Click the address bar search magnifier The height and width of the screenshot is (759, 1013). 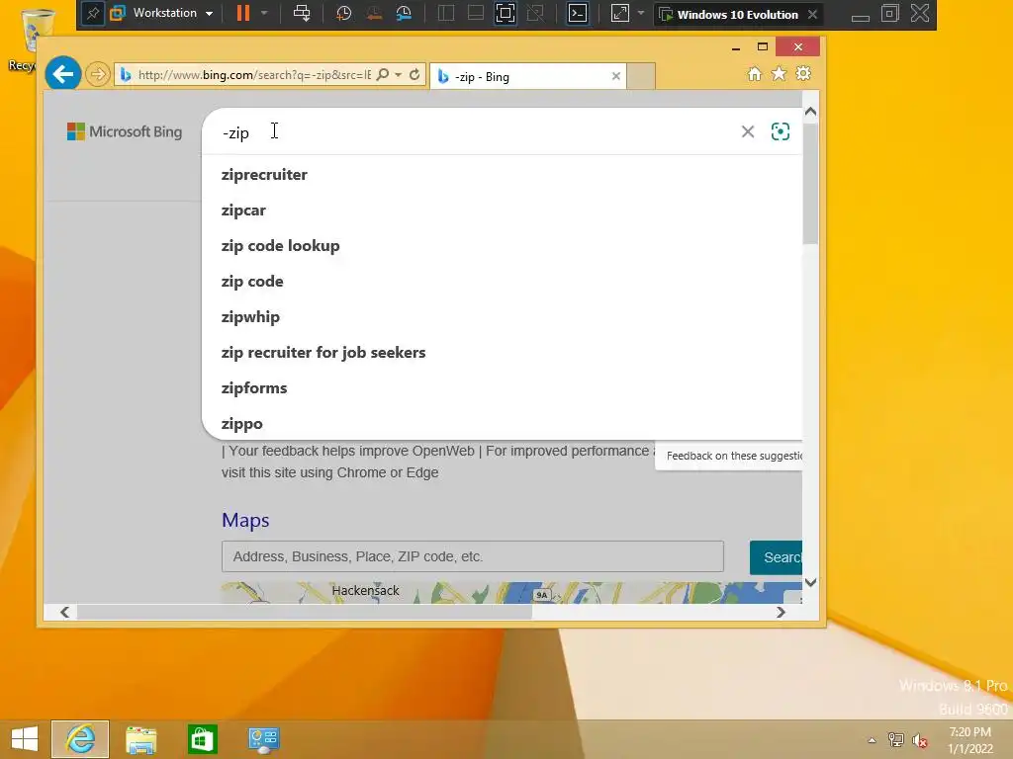pyautogui.click(x=383, y=74)
